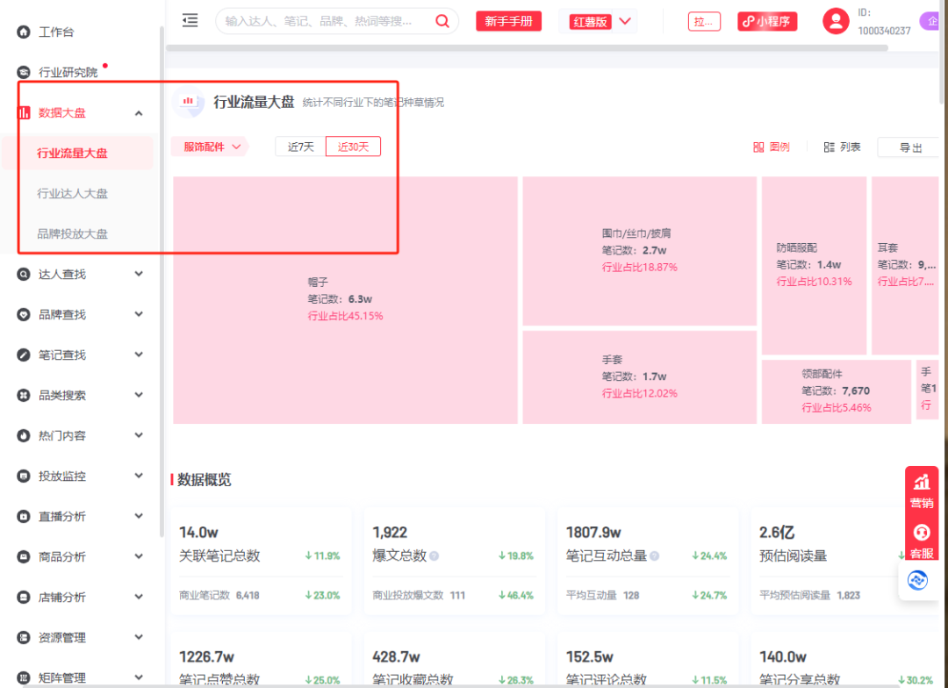Image resolution: width=948 pixels, height=688 pixels.
Task: Click the sidebar vertical scrollbar
Action: tap(162, 281)
